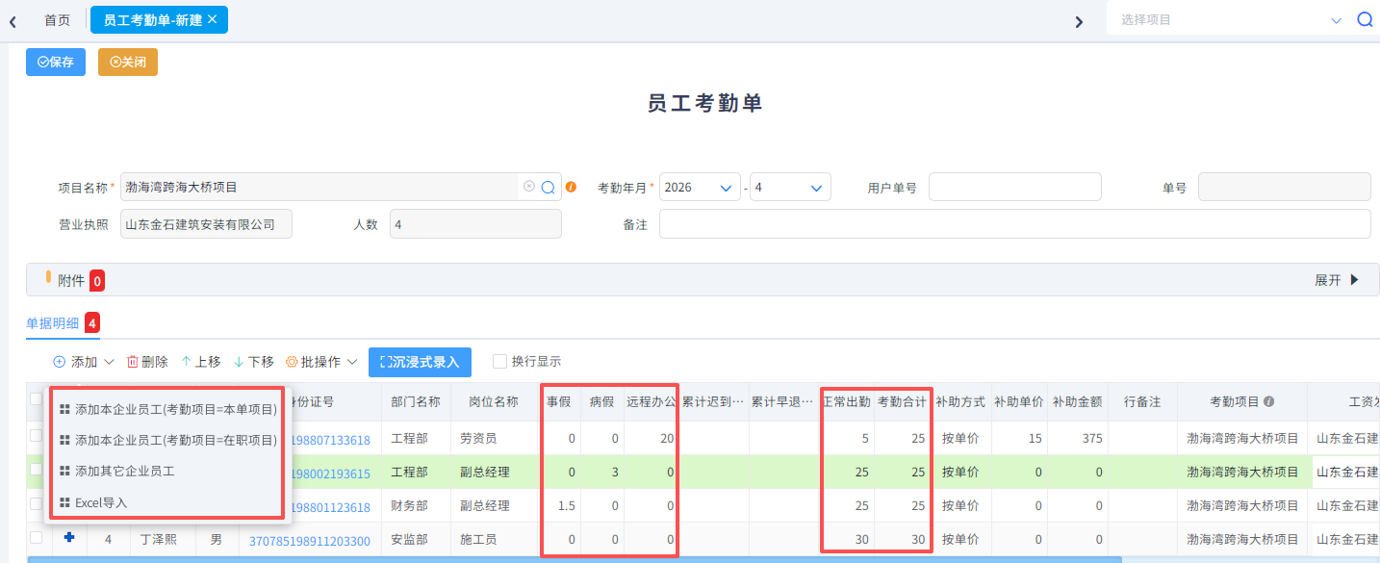Click the 关闭 button
Image resolution: width=1380 pixels, height=563 pixels.
[128, 62]
